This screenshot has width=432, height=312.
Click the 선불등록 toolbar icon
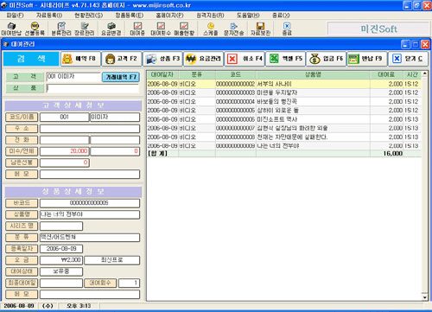coord(35,29)
